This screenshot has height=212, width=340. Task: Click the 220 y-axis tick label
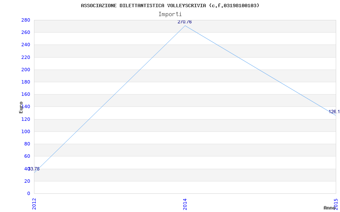[x=25, y=57]
